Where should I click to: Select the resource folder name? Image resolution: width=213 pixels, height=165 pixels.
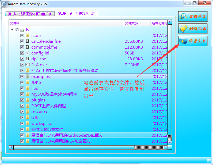tap(40, 112)
